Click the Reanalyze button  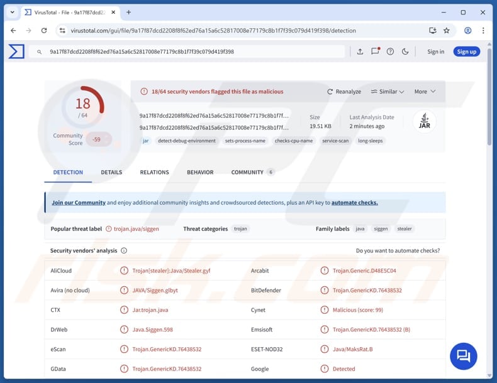pyautogui.click(x=344, y=92)
